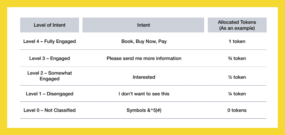Click the ½ token value

237,77
